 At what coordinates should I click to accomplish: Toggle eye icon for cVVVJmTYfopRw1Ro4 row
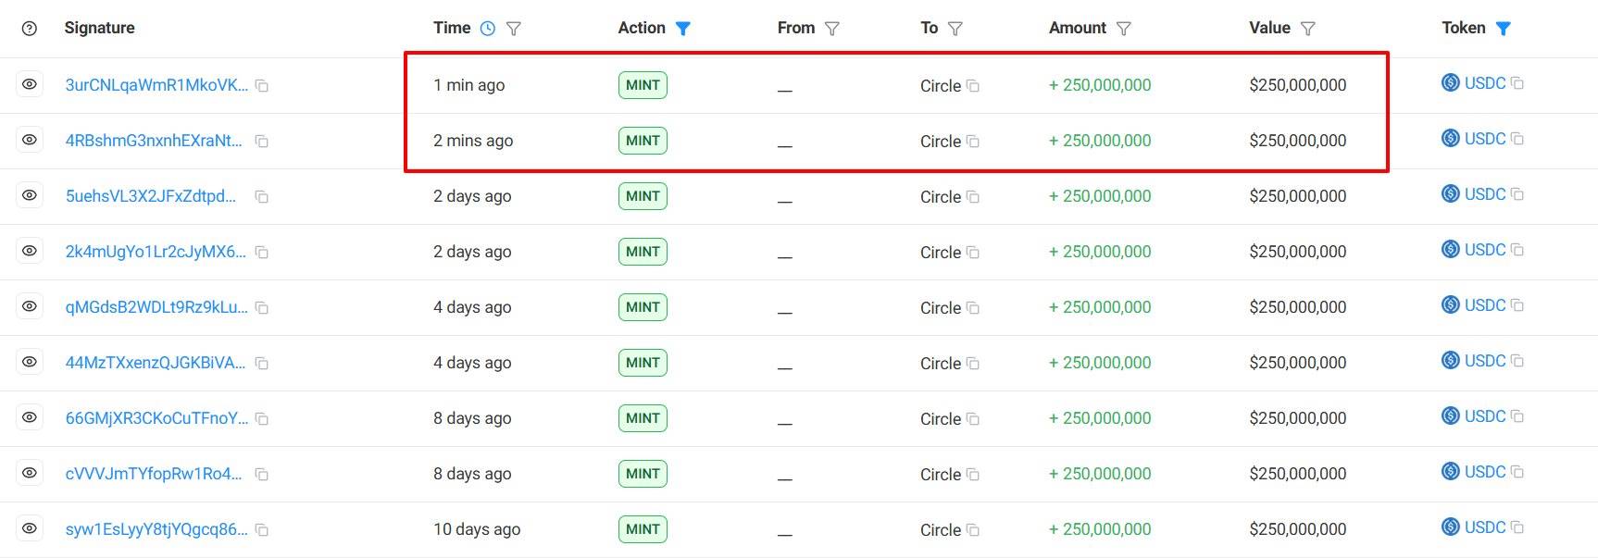(30, 474)
